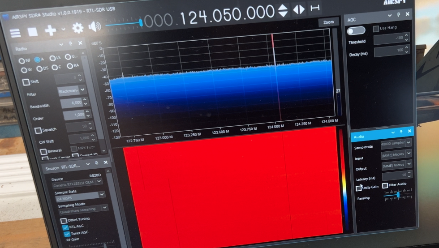The height and width of the screenshot is (248, 439).
Task: Click the center tuning bracket icon
Action: click(315, 8)
